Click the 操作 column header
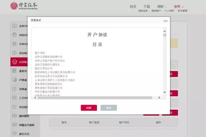Screen dimensions: 206x137 coord(158,123)
